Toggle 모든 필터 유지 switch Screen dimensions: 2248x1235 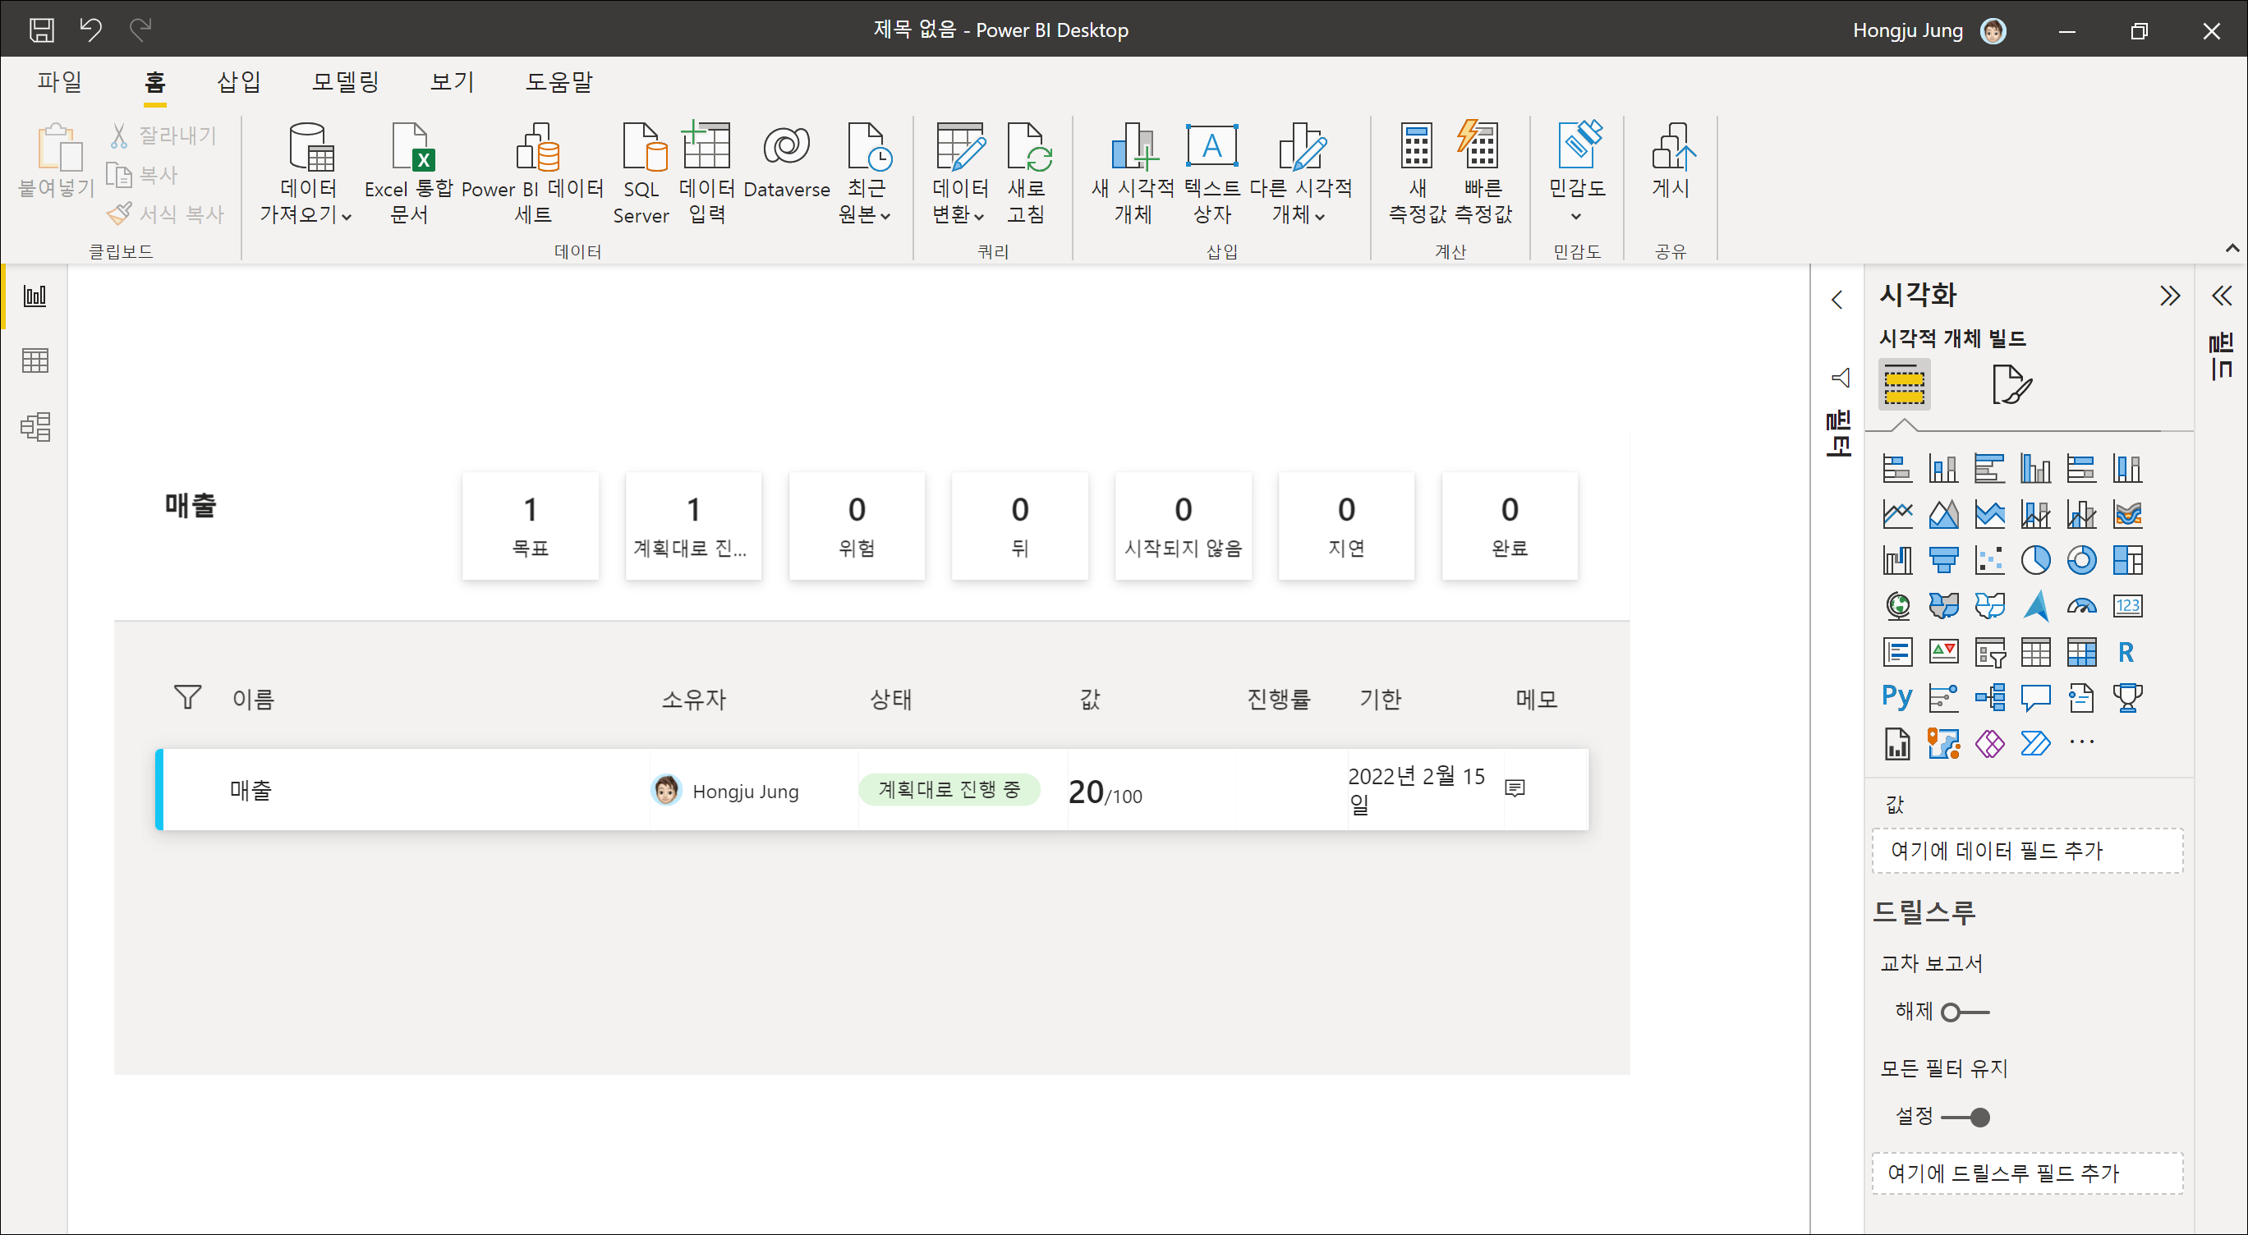point(1965,1118)
